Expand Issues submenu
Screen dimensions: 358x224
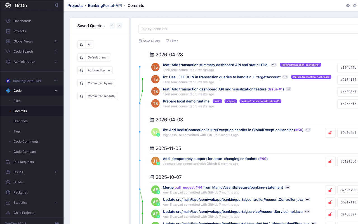tap(56, 172)
